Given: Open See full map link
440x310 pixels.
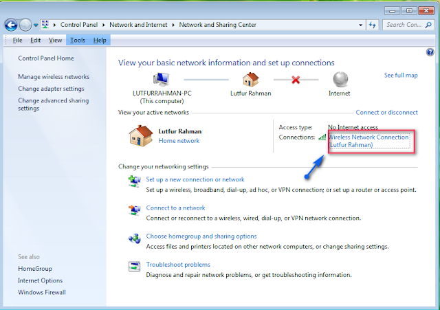Looking at the screenshot, I should [x=401, y=75].
